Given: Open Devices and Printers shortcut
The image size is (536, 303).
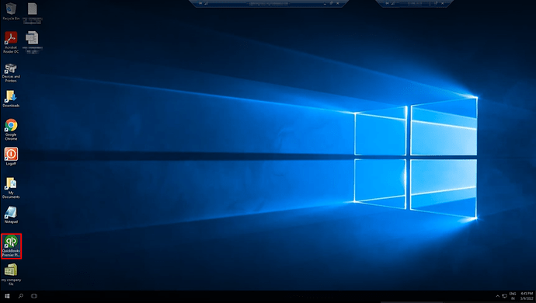Looking at the screenshot, I should pyautogui.click(x=11, y=72).
